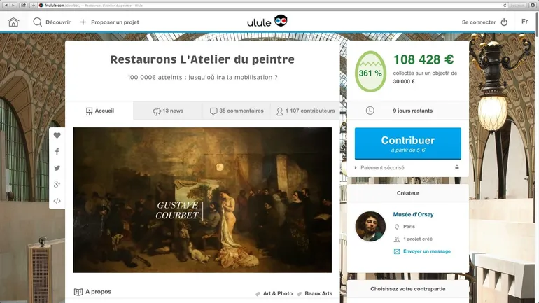The height and width of the screenshot is (303, 539).
Task: Share the project on Facebook
Action: (x=57, y=152)
